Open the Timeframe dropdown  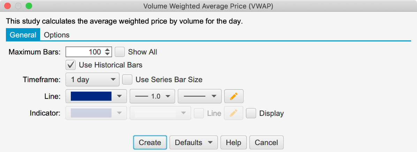92,80
